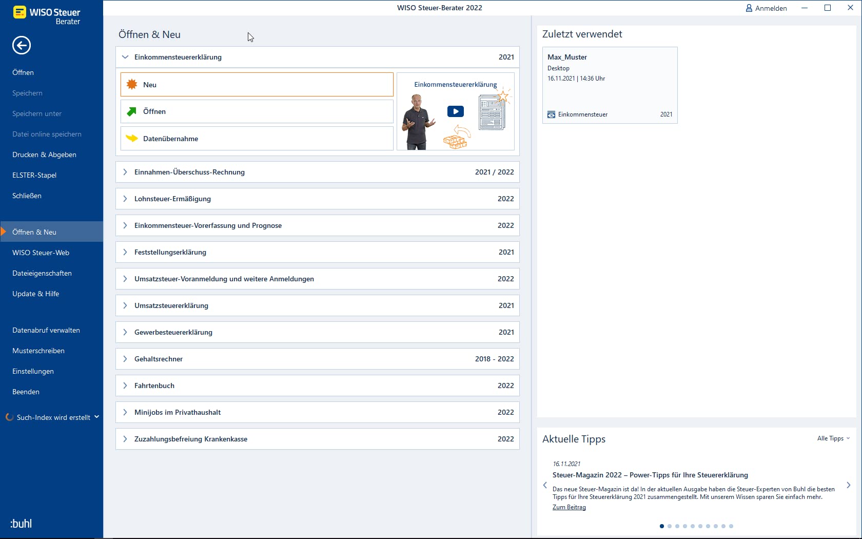Click the user icon beside Anmelden
862x539 pixels.
[x=749, y=8]
